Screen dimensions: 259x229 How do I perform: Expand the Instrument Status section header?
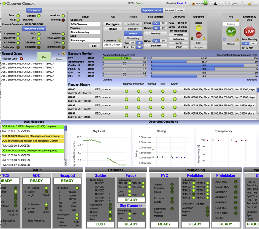(x=34, y=29)
